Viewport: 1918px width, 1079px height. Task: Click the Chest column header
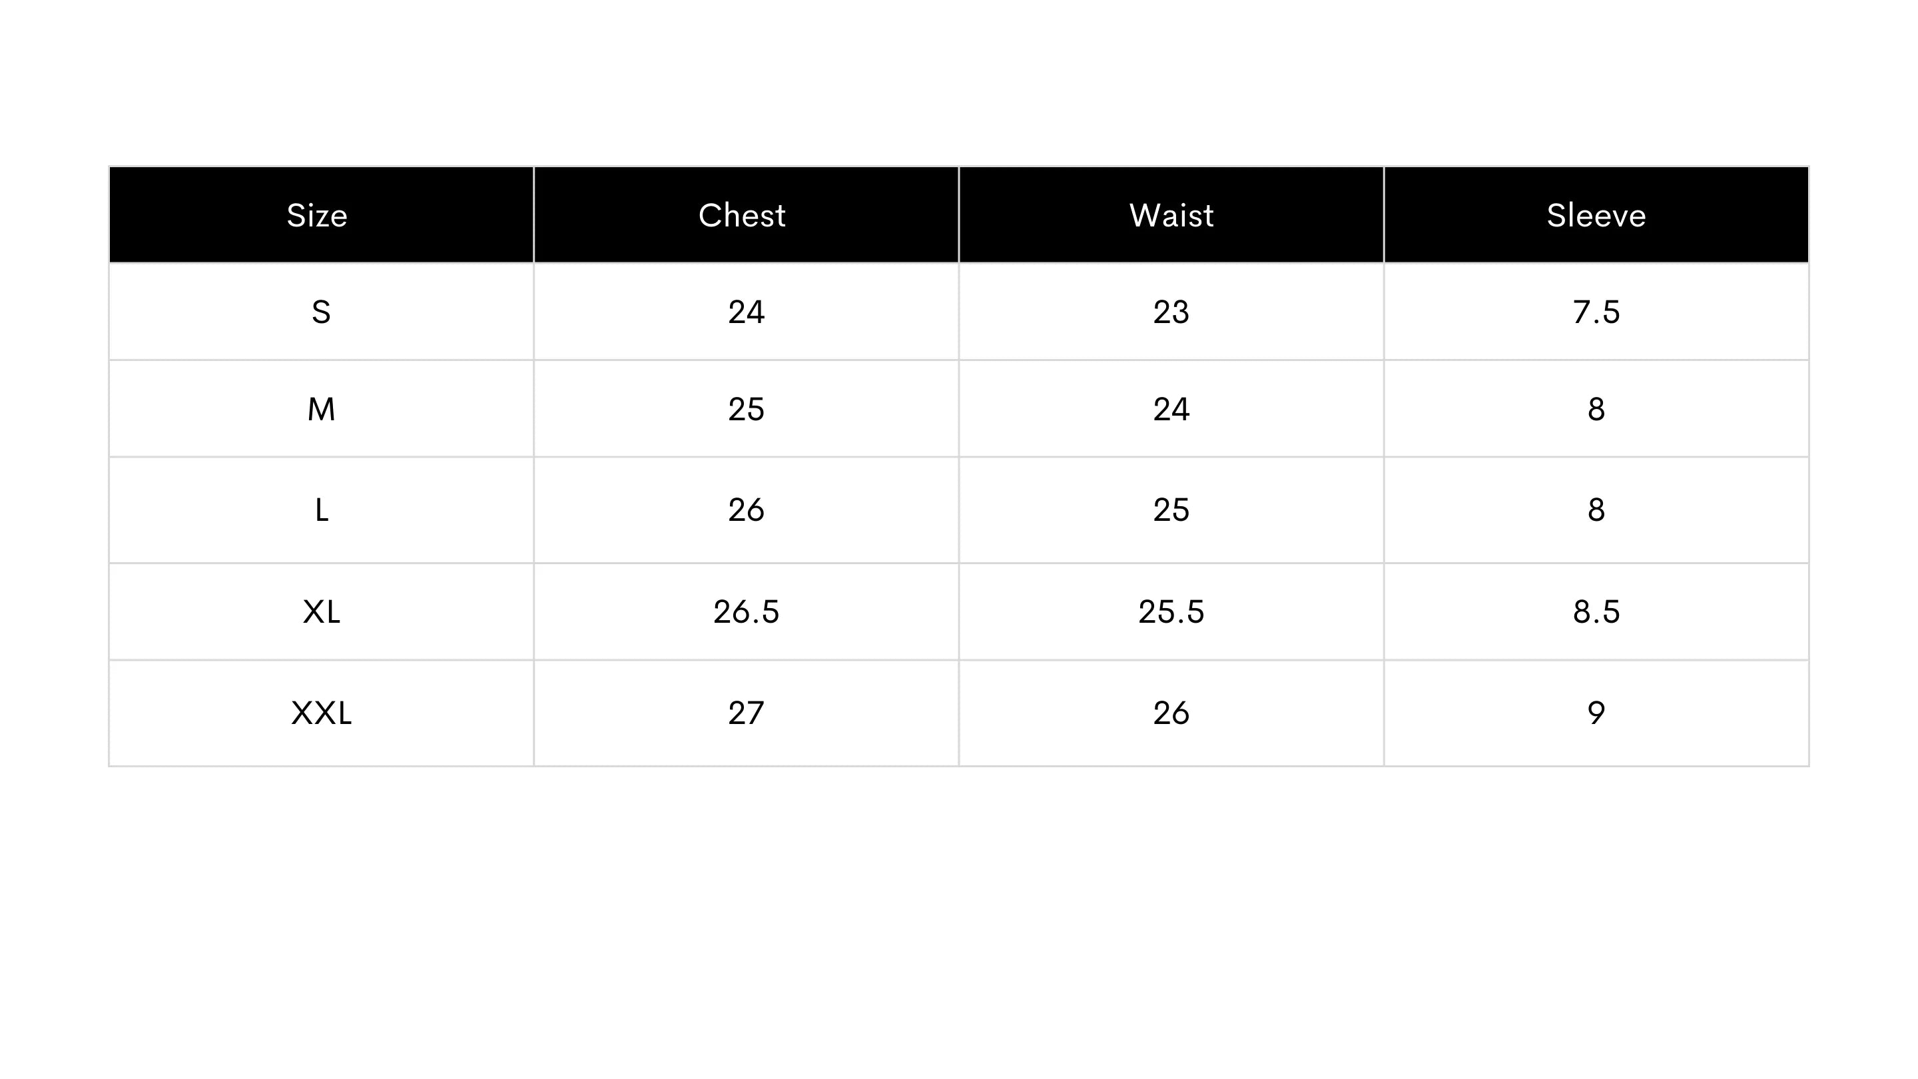pyautogui.click(x=746, y=214)
